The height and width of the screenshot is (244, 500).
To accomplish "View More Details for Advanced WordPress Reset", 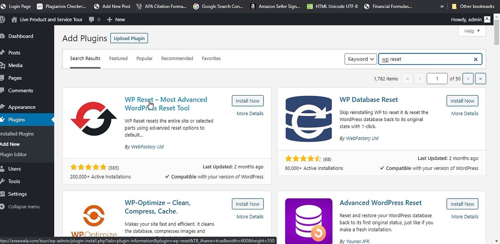I will 465,217.
